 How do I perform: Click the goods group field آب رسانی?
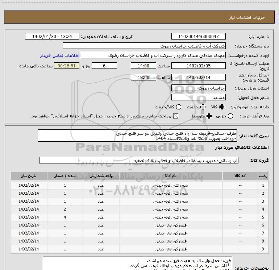[139, 160]
